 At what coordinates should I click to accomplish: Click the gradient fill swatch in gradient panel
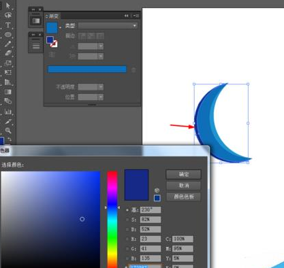coord(52,28)
